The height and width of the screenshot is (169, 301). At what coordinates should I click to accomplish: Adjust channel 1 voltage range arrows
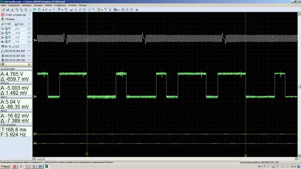(x=29, y=29)
